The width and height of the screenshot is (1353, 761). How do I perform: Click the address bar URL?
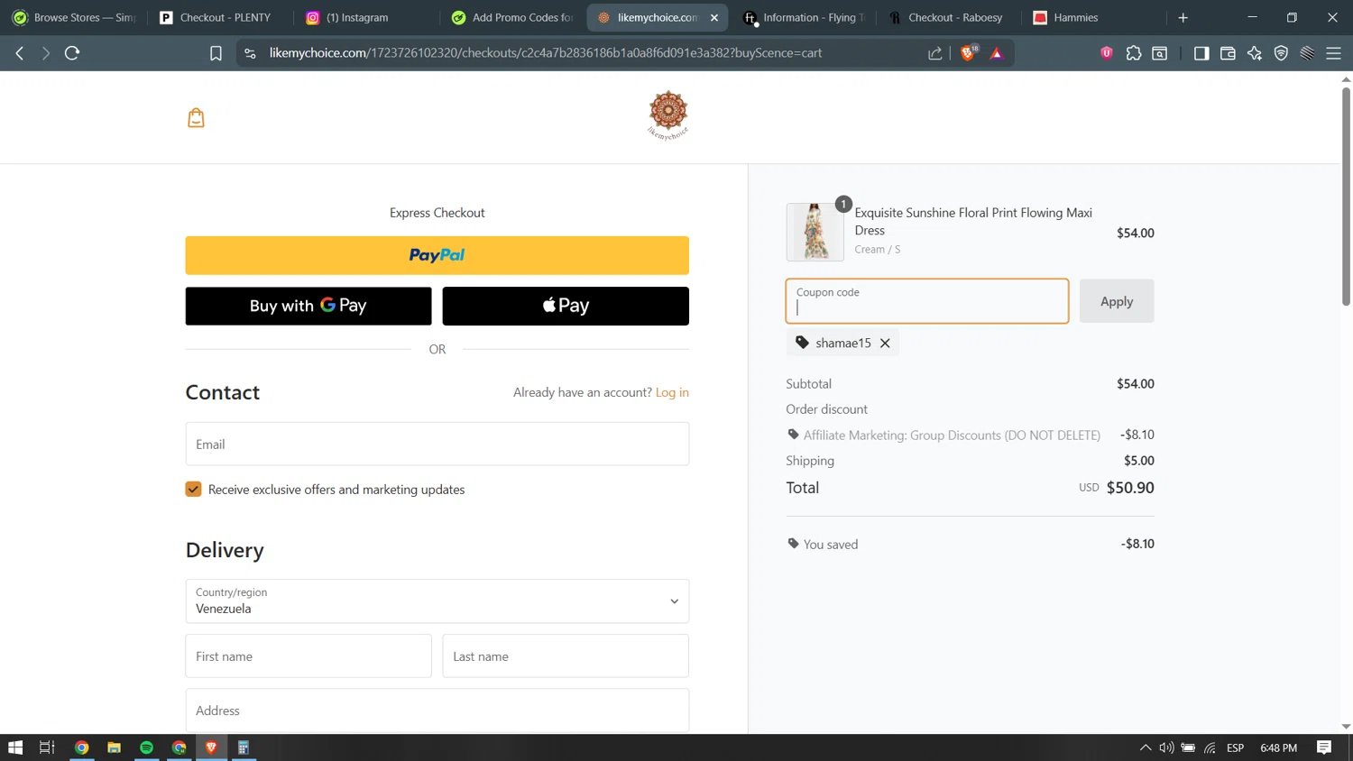point(545,53)
